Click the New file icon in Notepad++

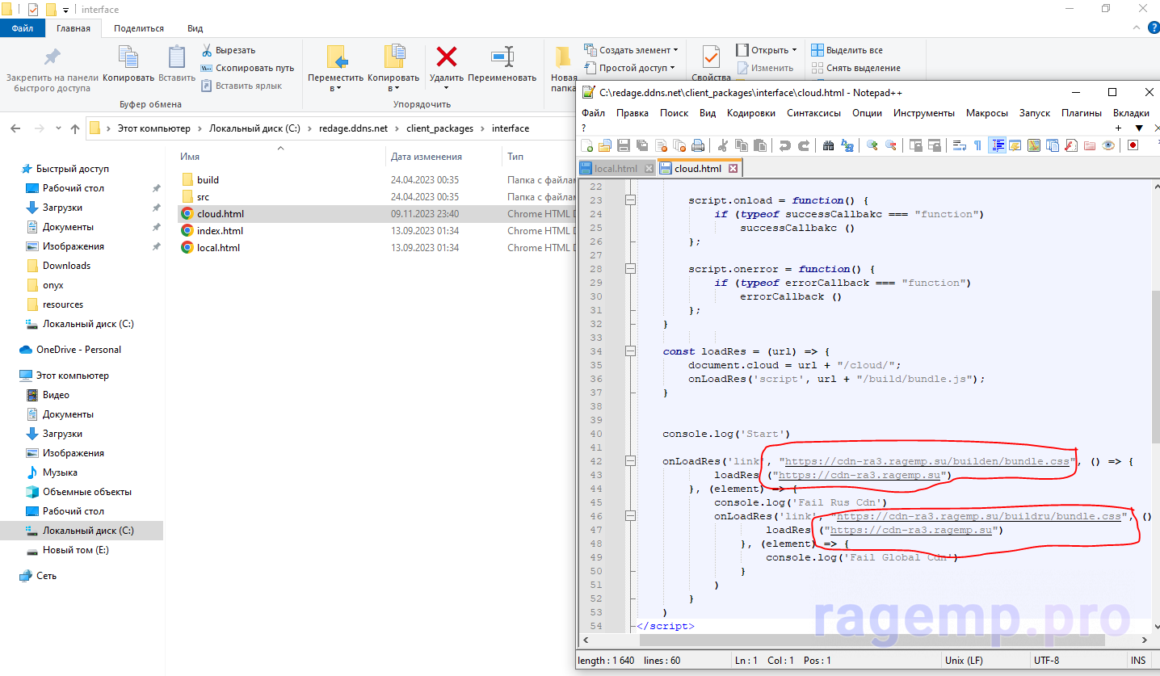pyautogui.click(x=586, y=145)
